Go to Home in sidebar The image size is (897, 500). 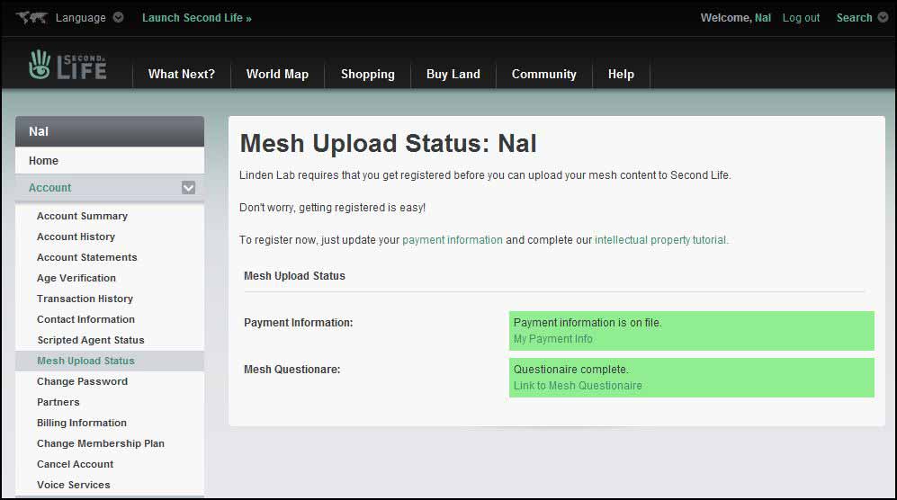(43, 161)
